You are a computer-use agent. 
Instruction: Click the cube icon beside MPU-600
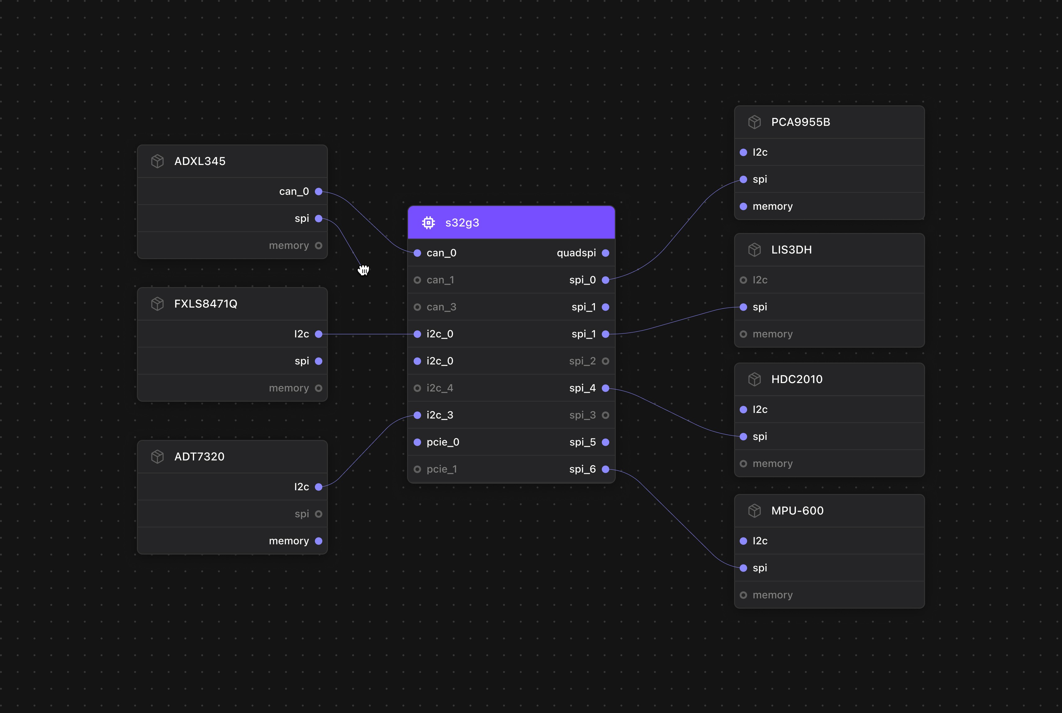tap(754, 511)
